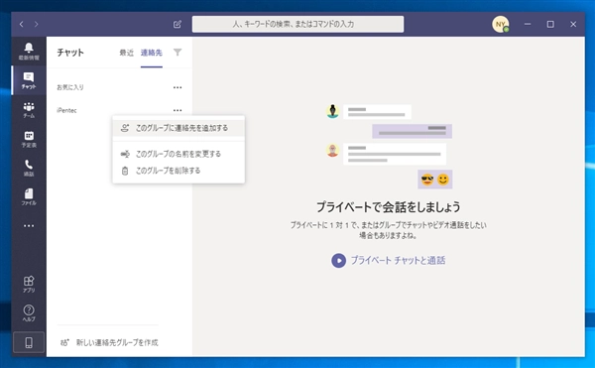Choose このグループの名前を変更する menu item
The height and width of the screenshot is (368, 595).
tap(178, 154)
